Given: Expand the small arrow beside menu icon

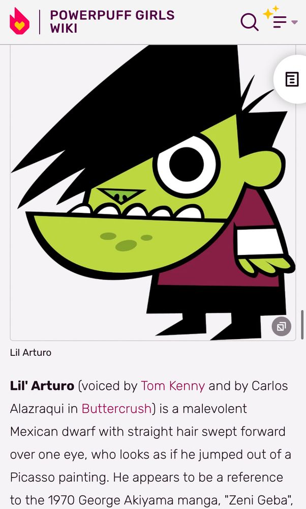Looking at the screenshot, I should (294, 22).
